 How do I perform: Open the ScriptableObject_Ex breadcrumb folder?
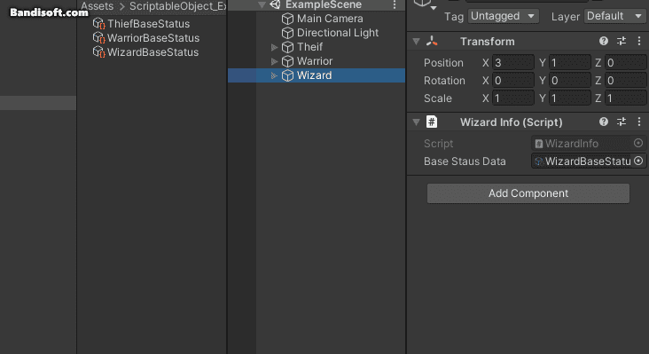point(177,6)
